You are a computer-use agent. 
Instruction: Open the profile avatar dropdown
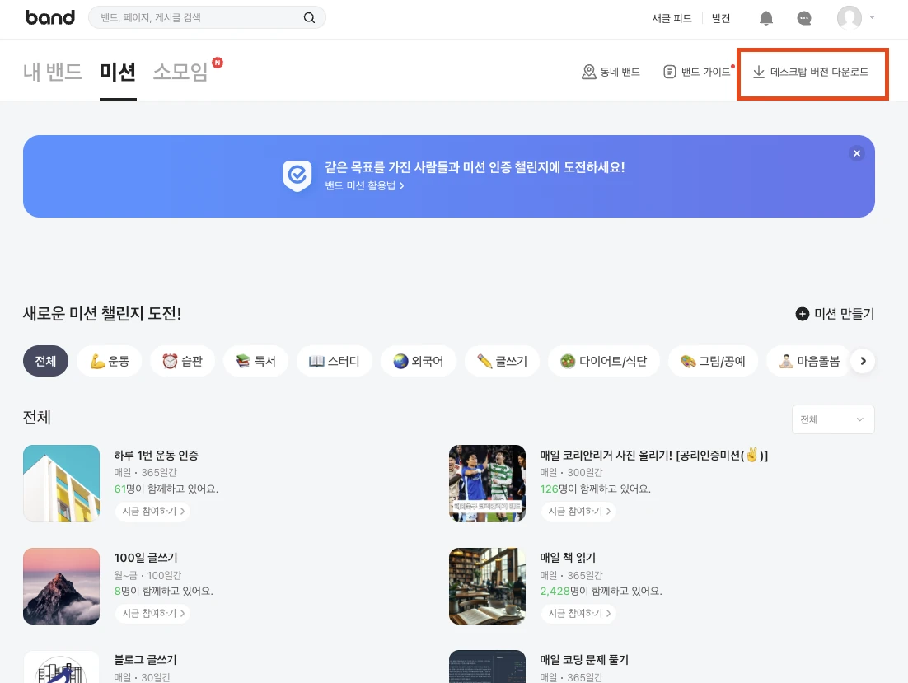pos(849,18)
